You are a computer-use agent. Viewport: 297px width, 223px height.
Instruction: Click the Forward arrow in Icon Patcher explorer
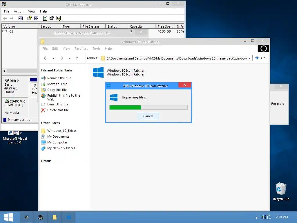61,58
